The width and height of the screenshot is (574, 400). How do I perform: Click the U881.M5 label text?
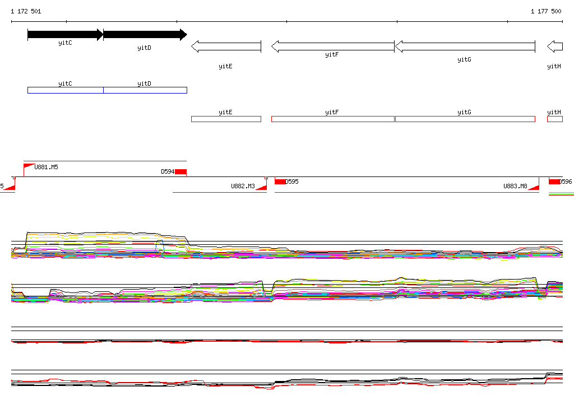46,168
